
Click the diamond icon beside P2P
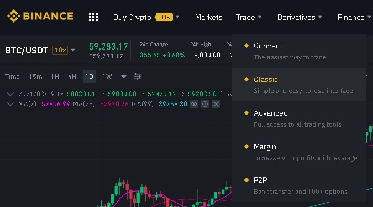click(246, 180)
